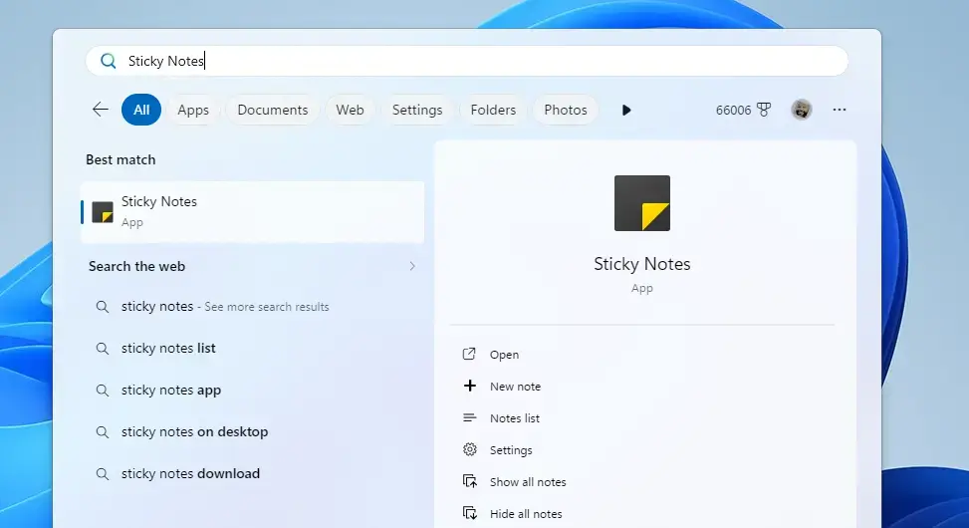Switch to the Documents filter tab
This screenshot has width=969, height=528.
[273, 110]
